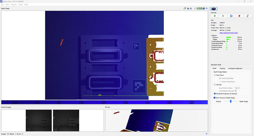The height and width of the screenshot is (136, 254).
Task: Select the camera device icon button
Action: tap(214, 9)
